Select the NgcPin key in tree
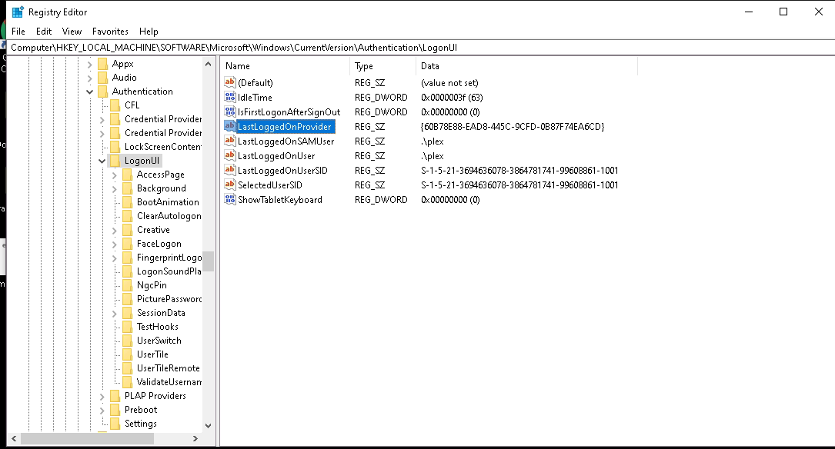 click(x=152, y=285)
